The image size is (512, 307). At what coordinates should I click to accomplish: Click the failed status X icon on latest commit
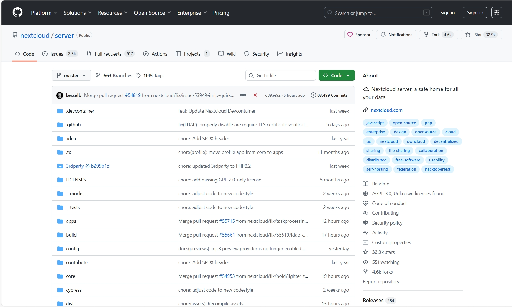[x=255, y=95]
